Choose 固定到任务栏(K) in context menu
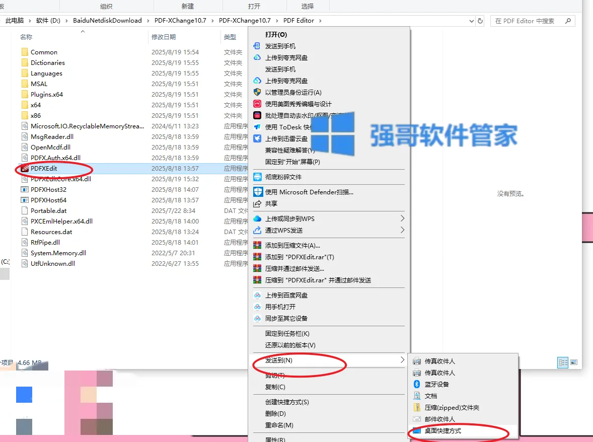The width and height of the screenshot is (593, 442). 287,333
